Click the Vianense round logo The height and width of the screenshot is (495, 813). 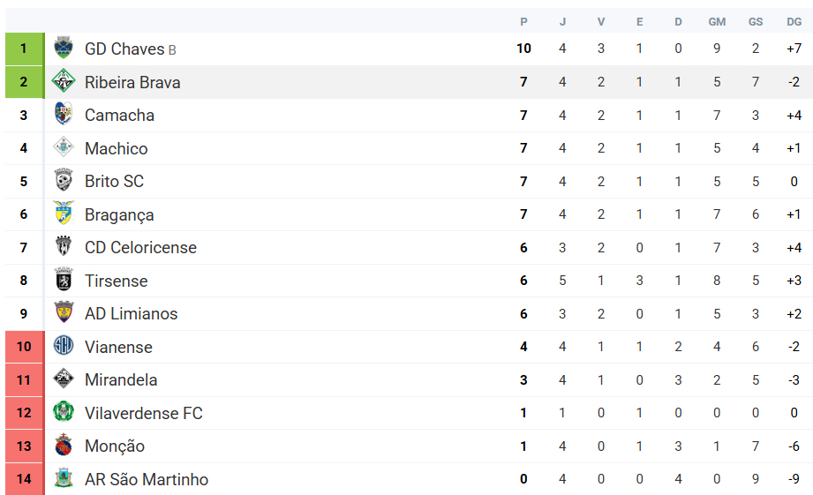(64, 347)
